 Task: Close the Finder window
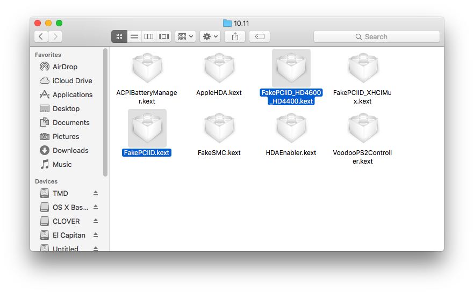(x=38, y=23)
